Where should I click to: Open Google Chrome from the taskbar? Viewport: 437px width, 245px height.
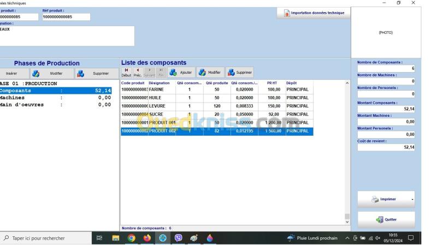(x=131, y=238)
